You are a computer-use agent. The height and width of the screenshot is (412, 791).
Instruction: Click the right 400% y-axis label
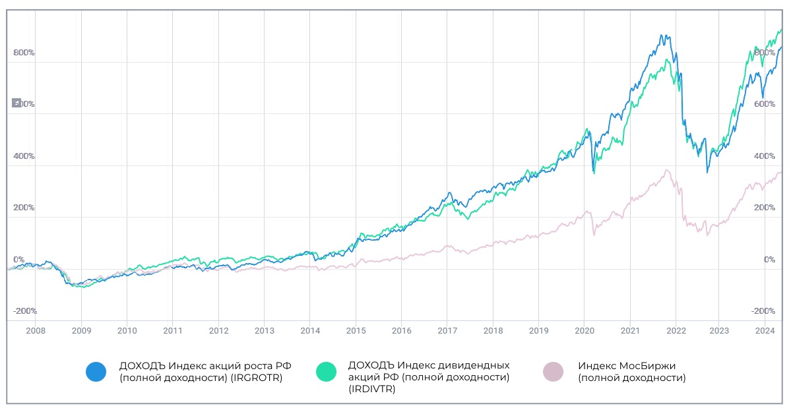click(x=765, y=156)
